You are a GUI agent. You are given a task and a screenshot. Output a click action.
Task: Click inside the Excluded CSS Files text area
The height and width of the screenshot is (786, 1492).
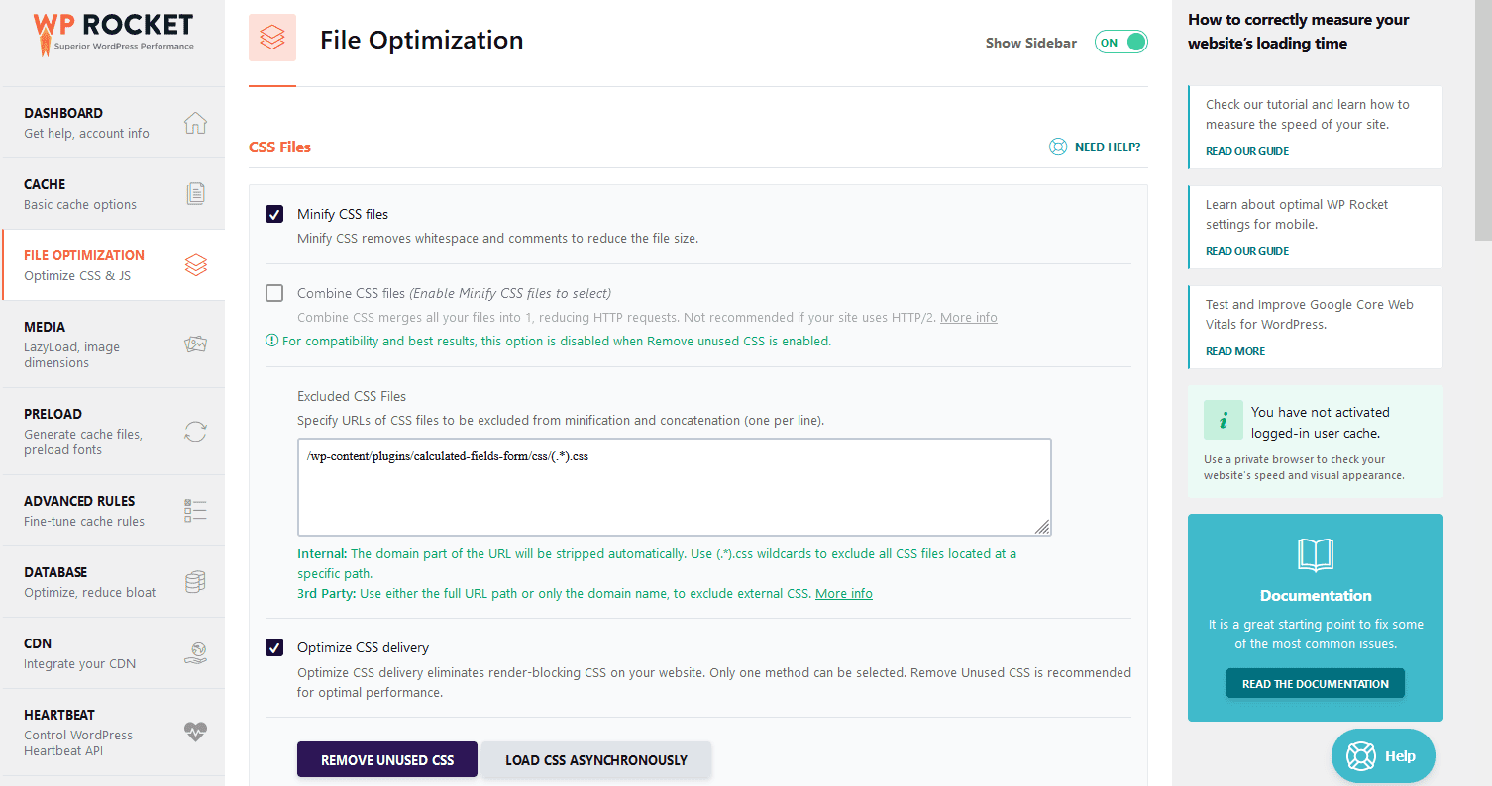(x=674, y=485)
